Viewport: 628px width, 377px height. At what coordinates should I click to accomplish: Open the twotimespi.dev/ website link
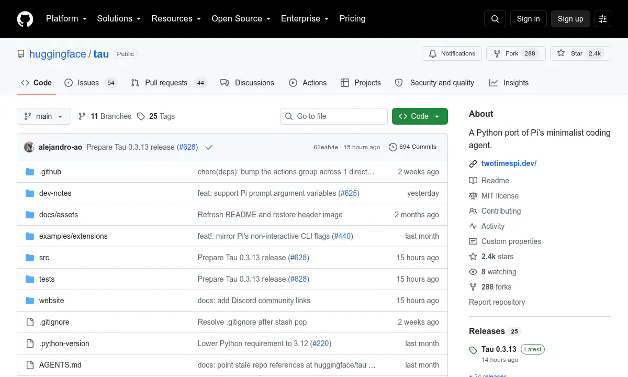[509, 163]
